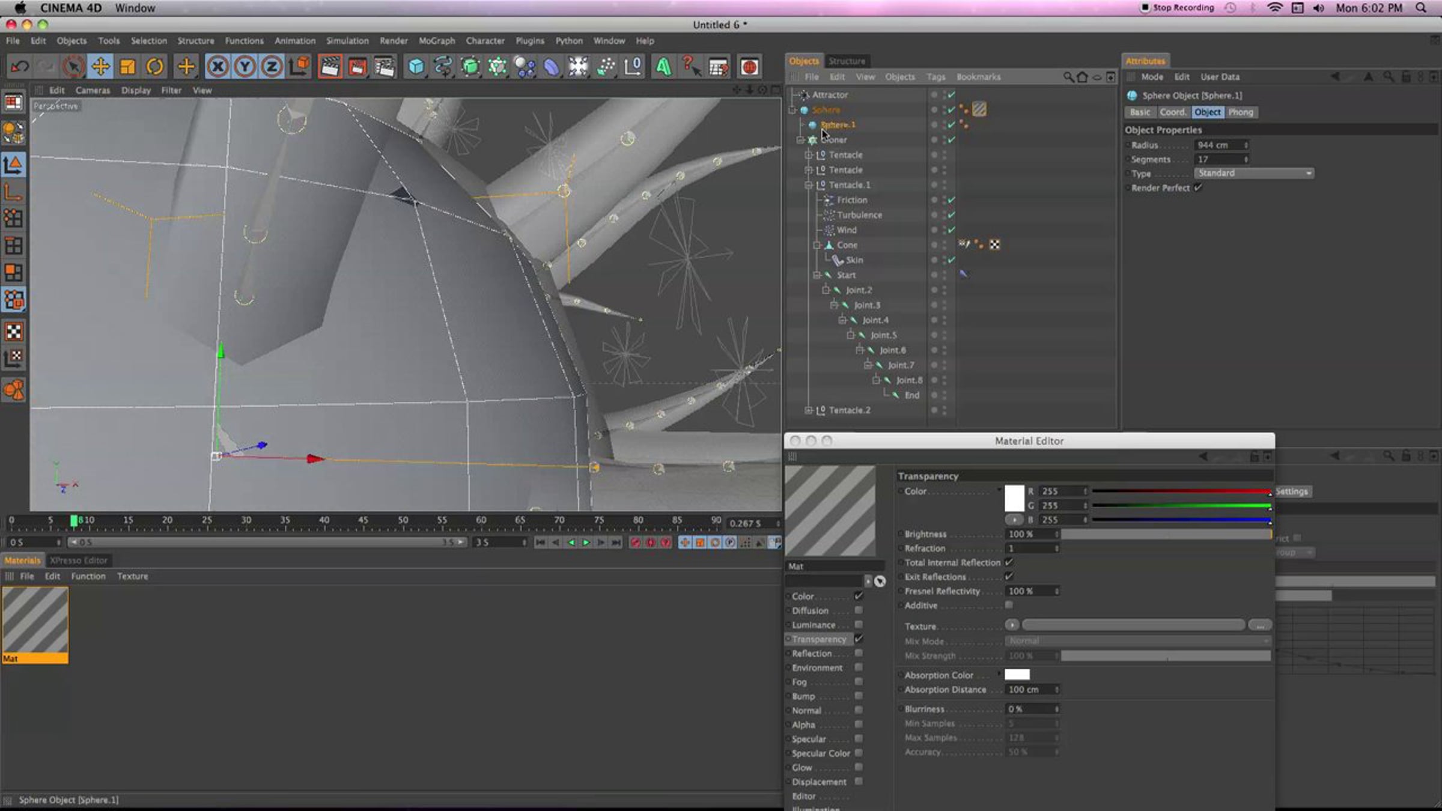1442x811 pixels.
Task: Click the Live Selection tool icon
Action: click(73, 67)
